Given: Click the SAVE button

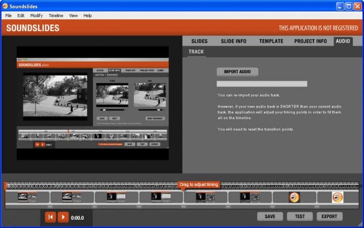Looking at the screenshot, I should (270, 216).
